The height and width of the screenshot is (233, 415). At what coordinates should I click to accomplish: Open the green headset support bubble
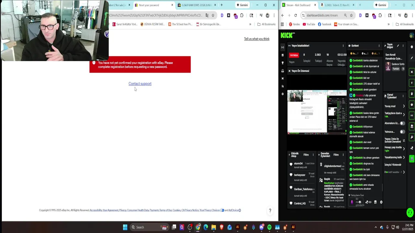click(x=410, y=213)
